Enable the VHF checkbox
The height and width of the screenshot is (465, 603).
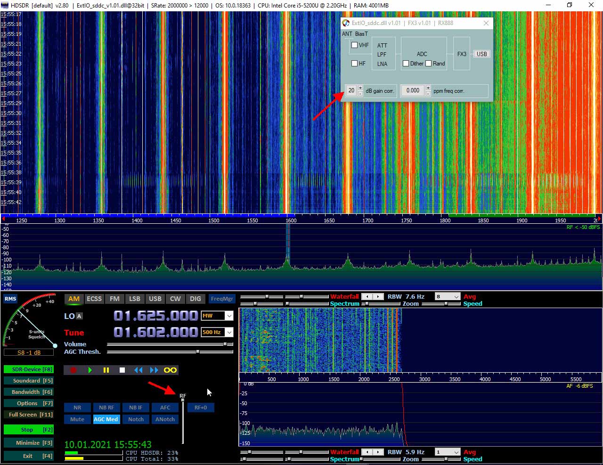[x=355, y=45]
